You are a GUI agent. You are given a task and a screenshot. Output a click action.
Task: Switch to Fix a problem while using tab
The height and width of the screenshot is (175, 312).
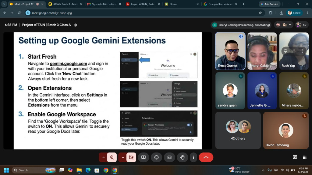tap(220, 4)
